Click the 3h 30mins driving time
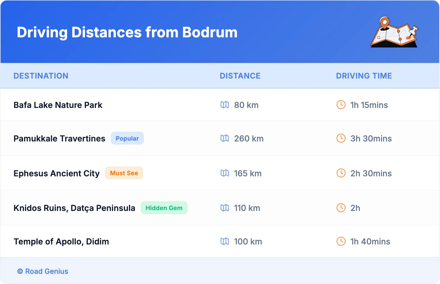440x284 pixels. click(371, 138)
